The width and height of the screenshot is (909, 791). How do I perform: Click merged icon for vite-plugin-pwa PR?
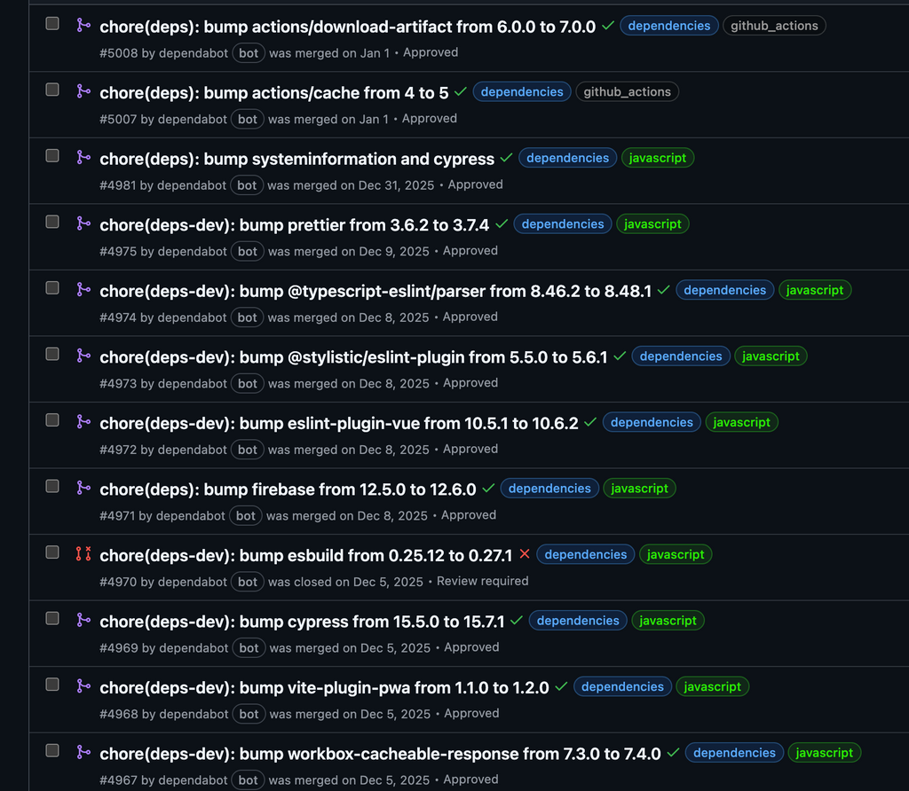coord(83,686)
